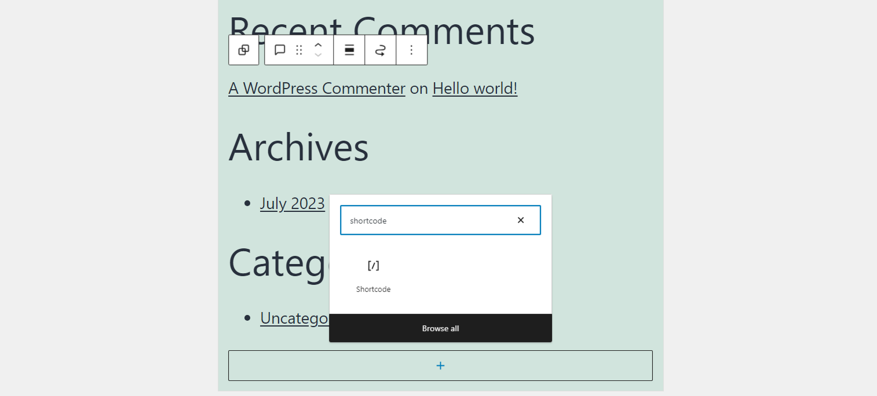Click the move-down chevron
This screenshot has width=877, height=396.
pyautogui.click(x=318, y=54)
